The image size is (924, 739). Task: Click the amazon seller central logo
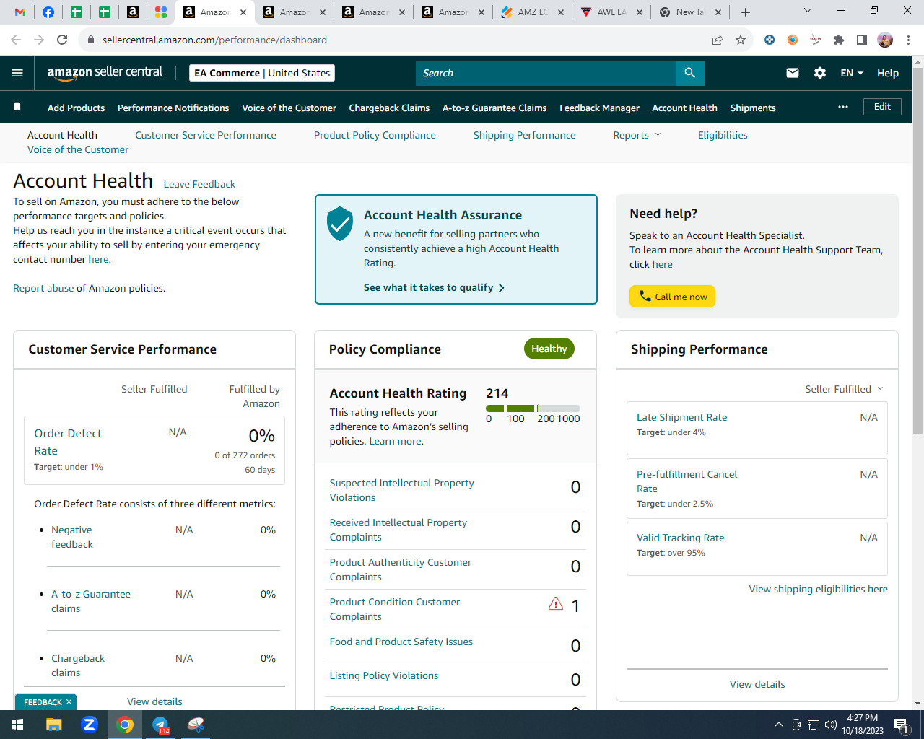coord(105,72)
